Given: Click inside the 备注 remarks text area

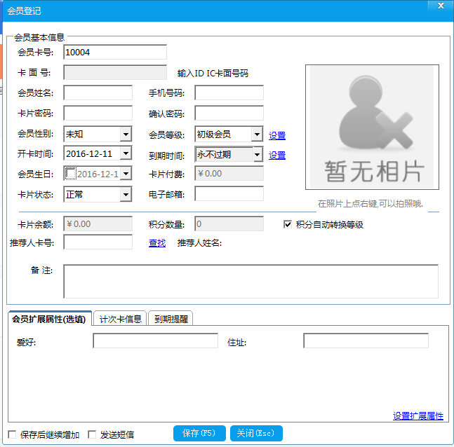Looking at the screenshot, I should pyautogui.click(x=251, y=282).
